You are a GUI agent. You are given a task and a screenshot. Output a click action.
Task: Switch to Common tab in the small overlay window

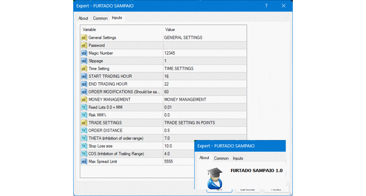[x=221, y=158]
